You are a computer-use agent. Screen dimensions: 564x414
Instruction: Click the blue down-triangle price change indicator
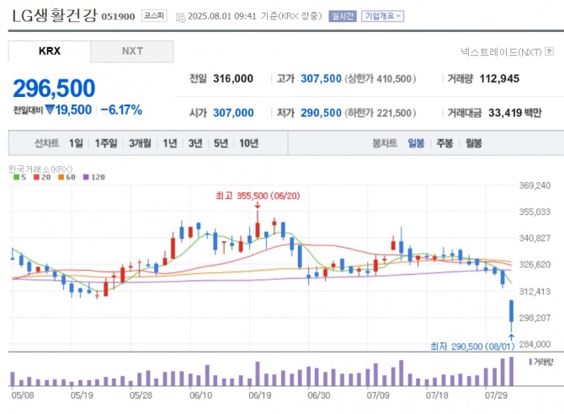[x=50, y=110]
